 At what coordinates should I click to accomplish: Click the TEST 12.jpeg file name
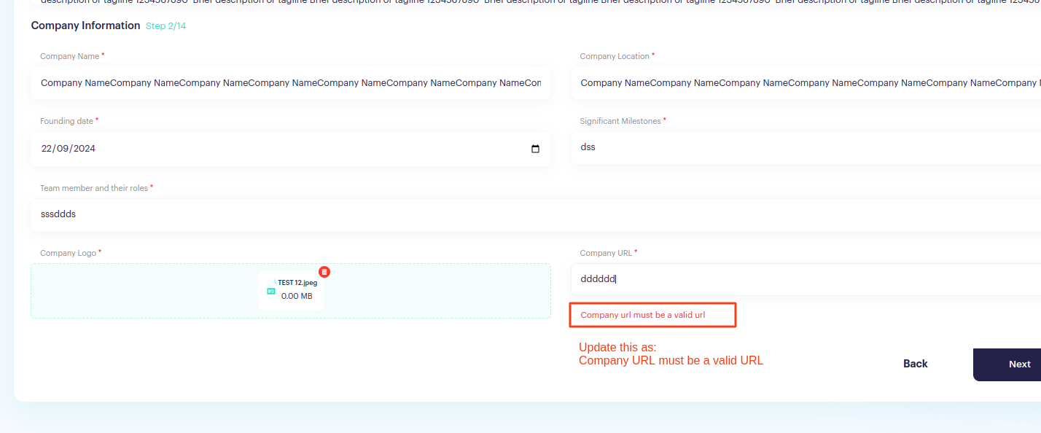[x=297, y=283]
